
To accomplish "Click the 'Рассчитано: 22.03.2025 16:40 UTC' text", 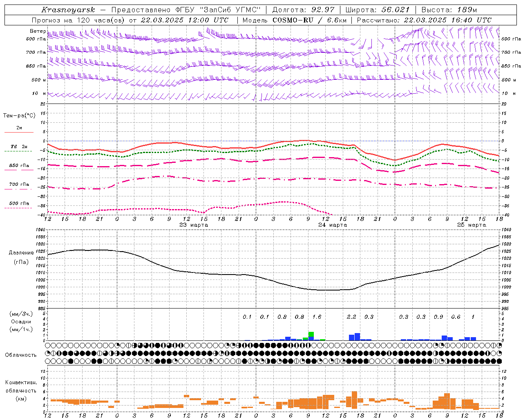I will [x=424, y=20].
